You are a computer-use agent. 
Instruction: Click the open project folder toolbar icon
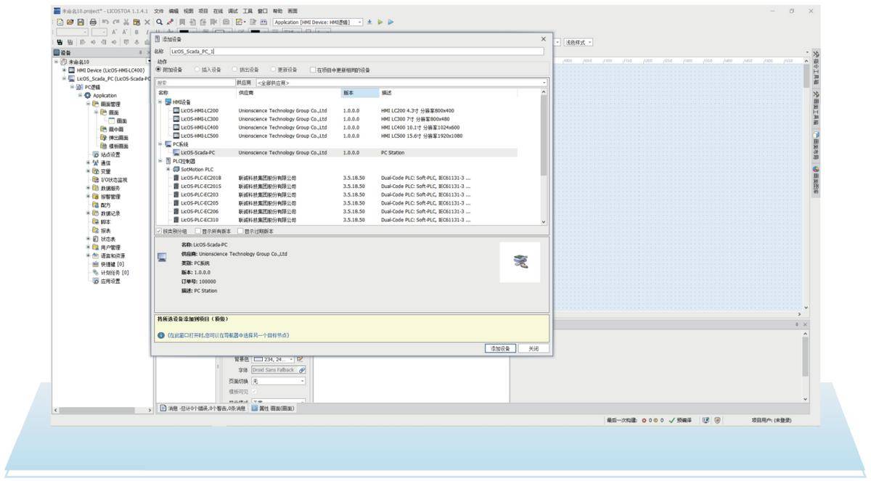[68, 22]
